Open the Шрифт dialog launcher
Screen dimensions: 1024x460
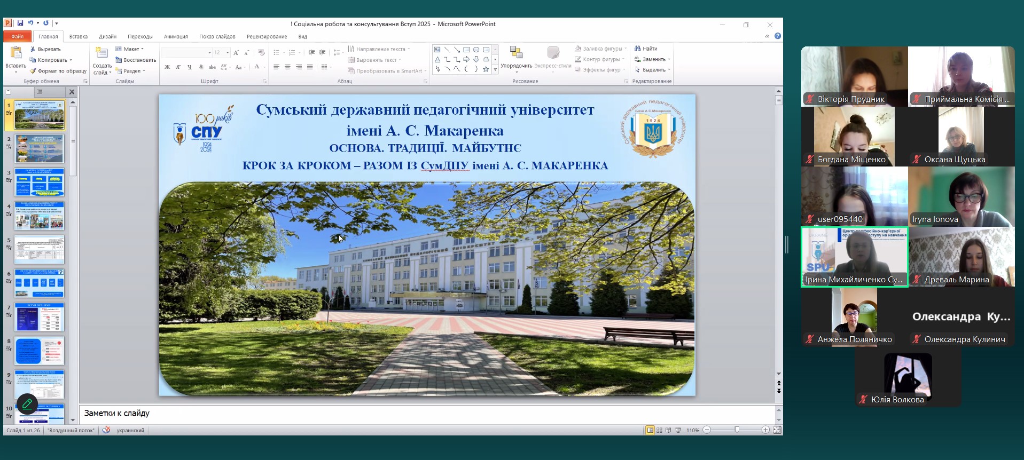click(x=264, y=81)
